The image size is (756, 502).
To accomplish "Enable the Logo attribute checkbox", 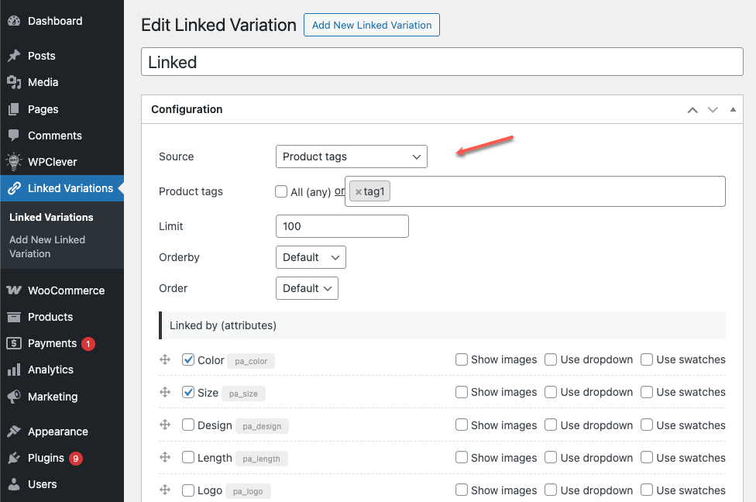I will pos(188,490).
